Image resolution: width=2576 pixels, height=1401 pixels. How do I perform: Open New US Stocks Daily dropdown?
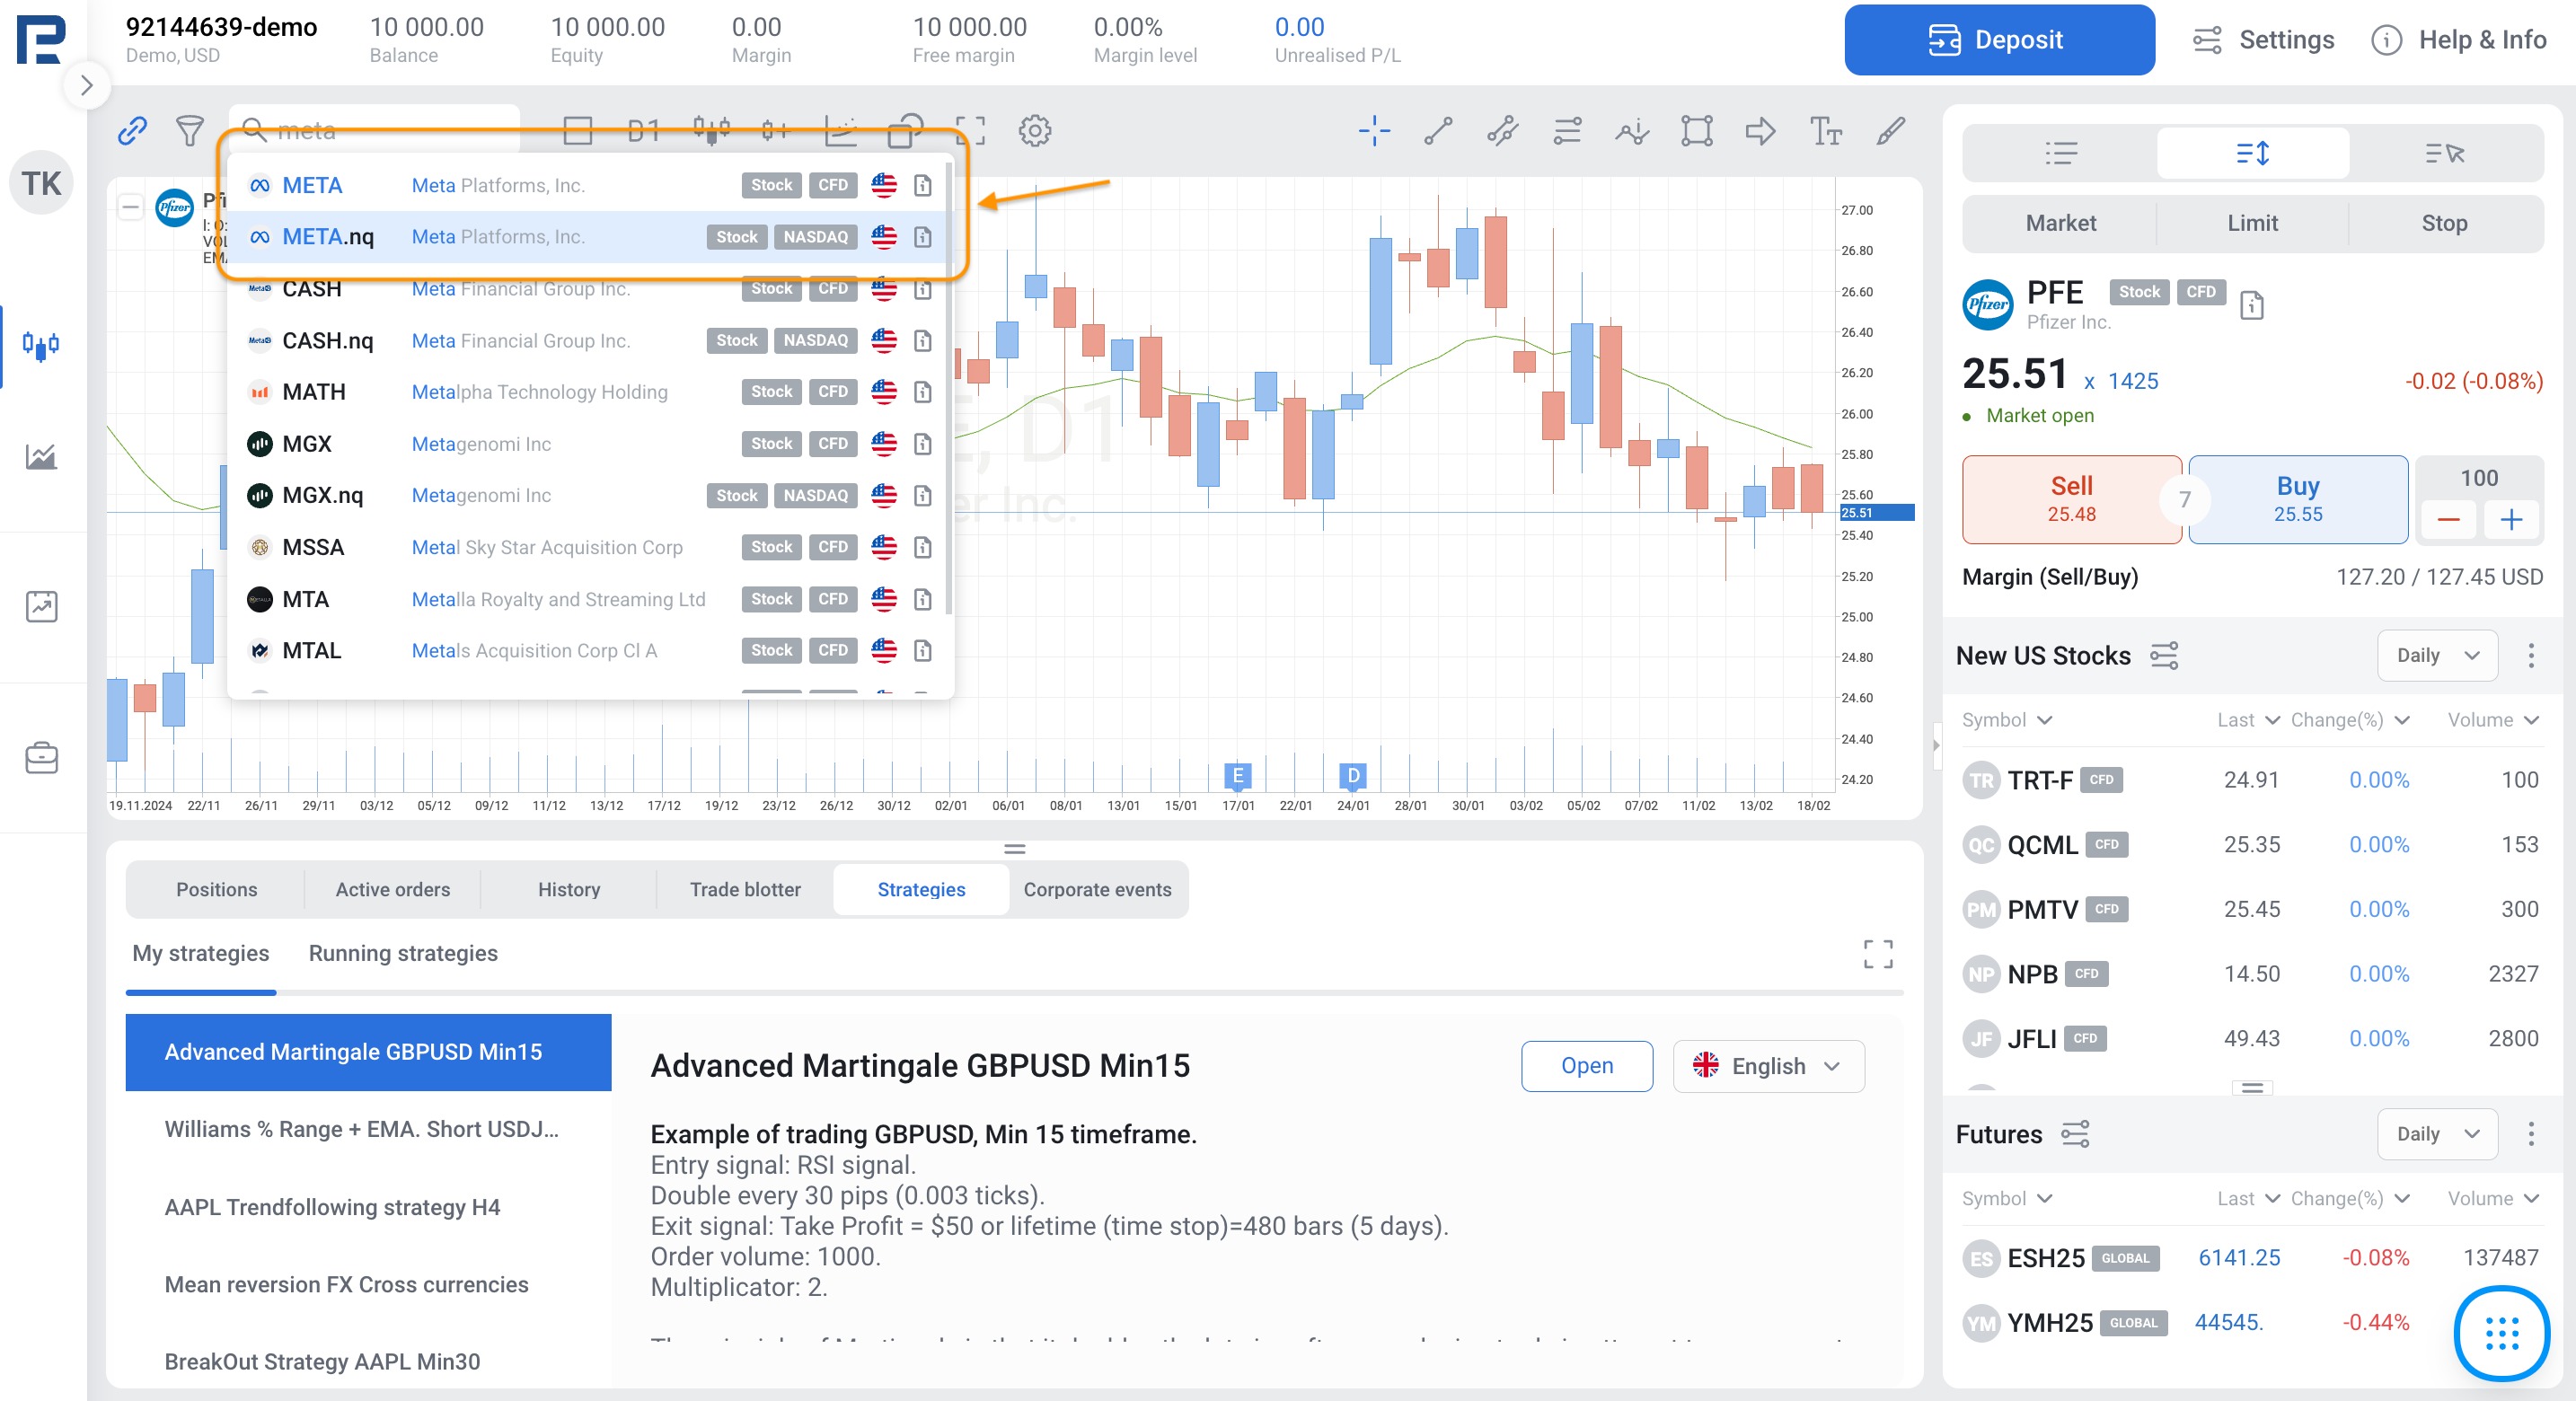(x=2436, y=655)
